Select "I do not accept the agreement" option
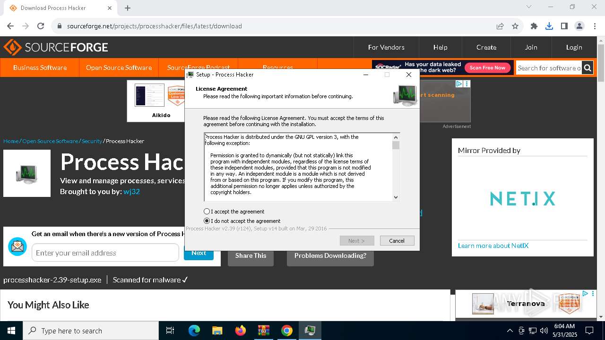This screenshot has height=340, width=605. pos(207,221)
